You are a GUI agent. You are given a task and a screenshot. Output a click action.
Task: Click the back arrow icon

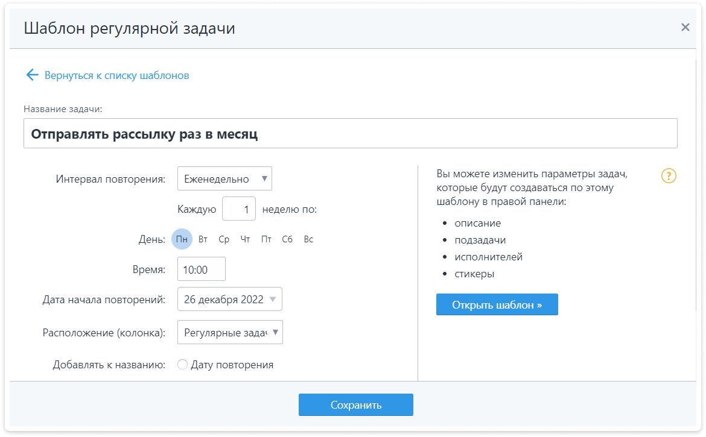(32, 75)
